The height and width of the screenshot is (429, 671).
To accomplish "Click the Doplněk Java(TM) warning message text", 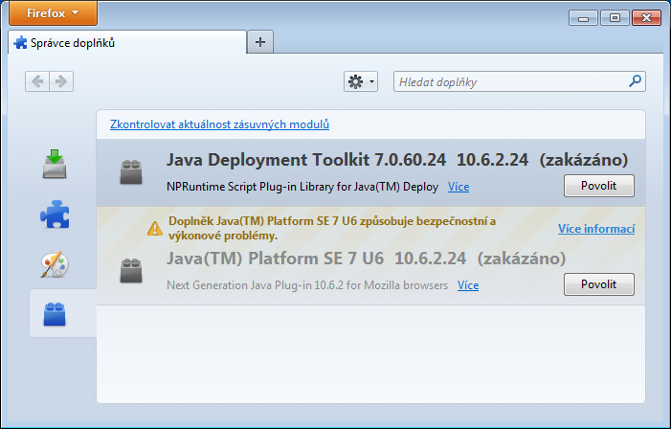I will (331, 228).
